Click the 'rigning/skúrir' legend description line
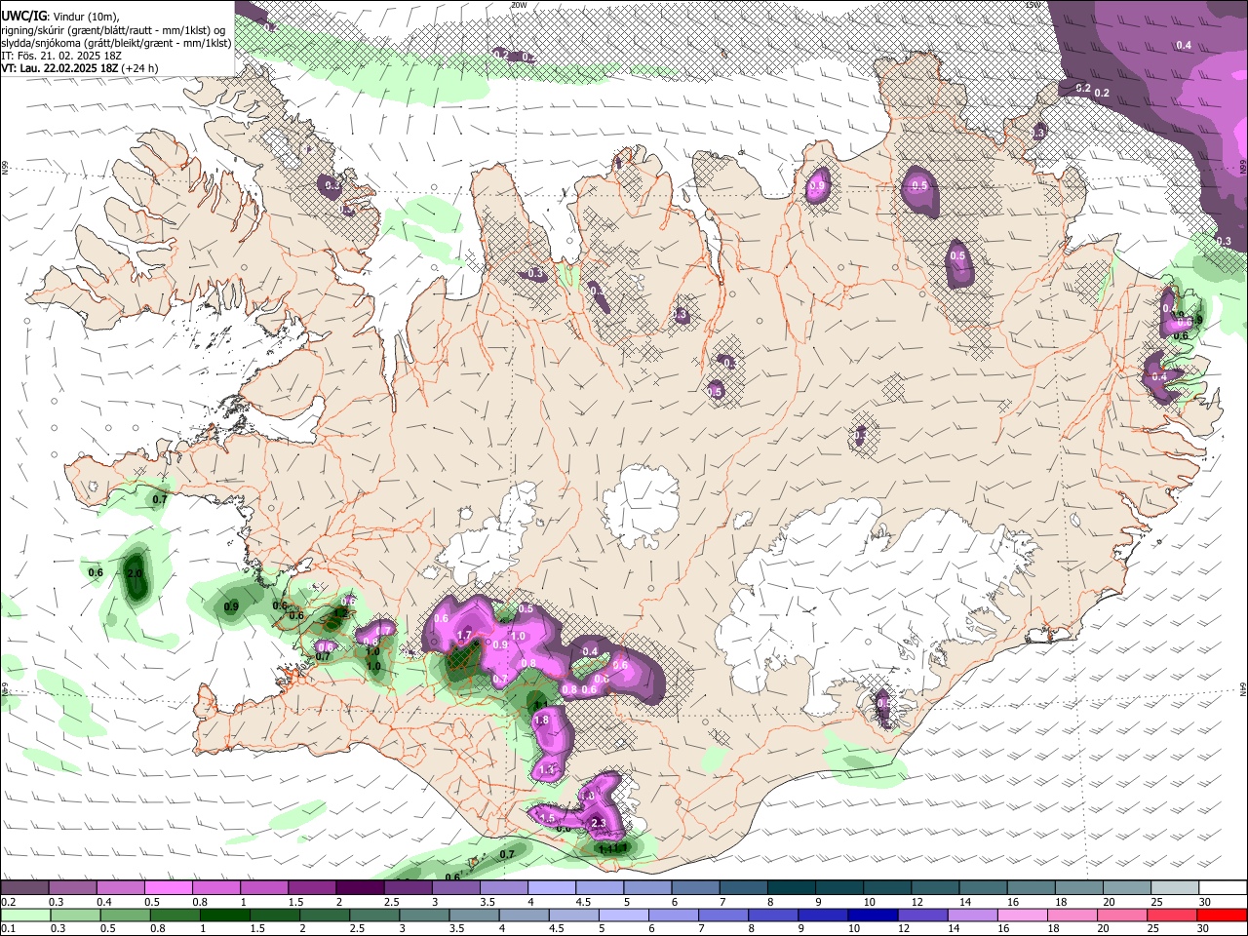The image size is (1248, 936). pyautogui.click(x=113, y=29)
